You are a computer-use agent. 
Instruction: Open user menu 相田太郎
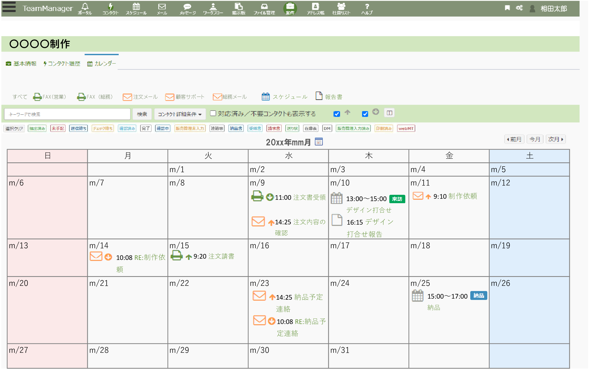[x=548, y=9]
